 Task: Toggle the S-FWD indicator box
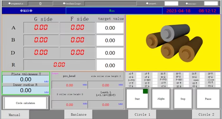click(x=139, y=80)
